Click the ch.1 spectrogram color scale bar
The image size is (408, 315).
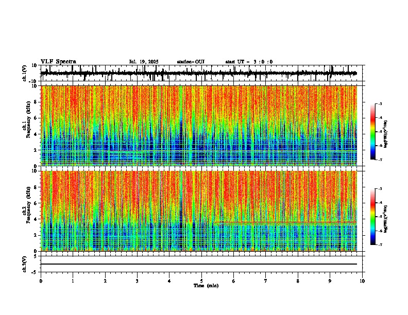373,131
